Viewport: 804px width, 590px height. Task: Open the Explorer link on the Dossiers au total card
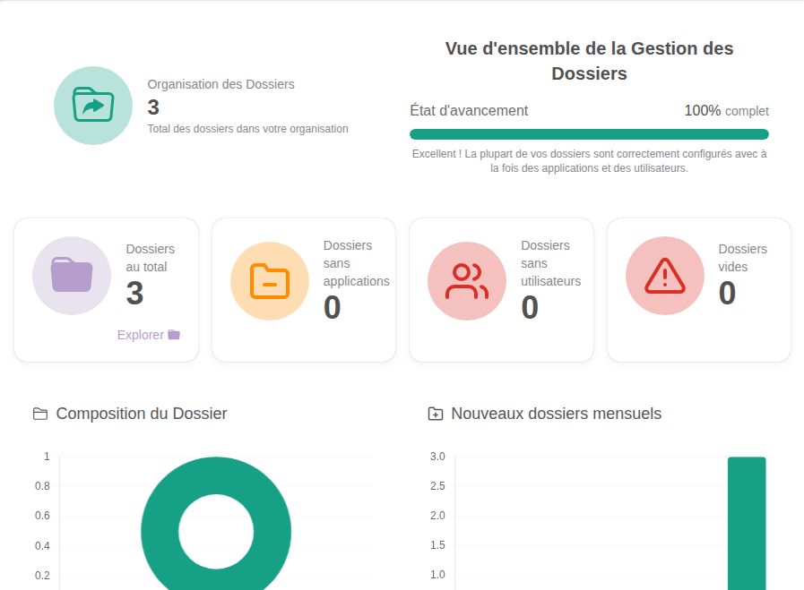tap(141, 334)
